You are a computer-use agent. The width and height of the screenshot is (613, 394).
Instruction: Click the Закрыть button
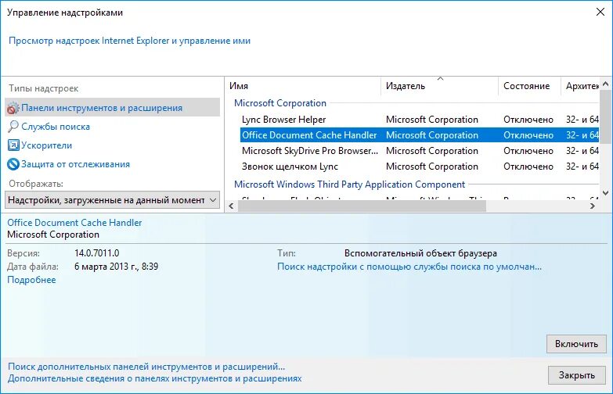577,375
